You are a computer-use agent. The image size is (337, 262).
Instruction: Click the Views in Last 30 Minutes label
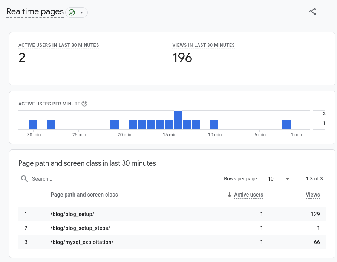[203, 45]
